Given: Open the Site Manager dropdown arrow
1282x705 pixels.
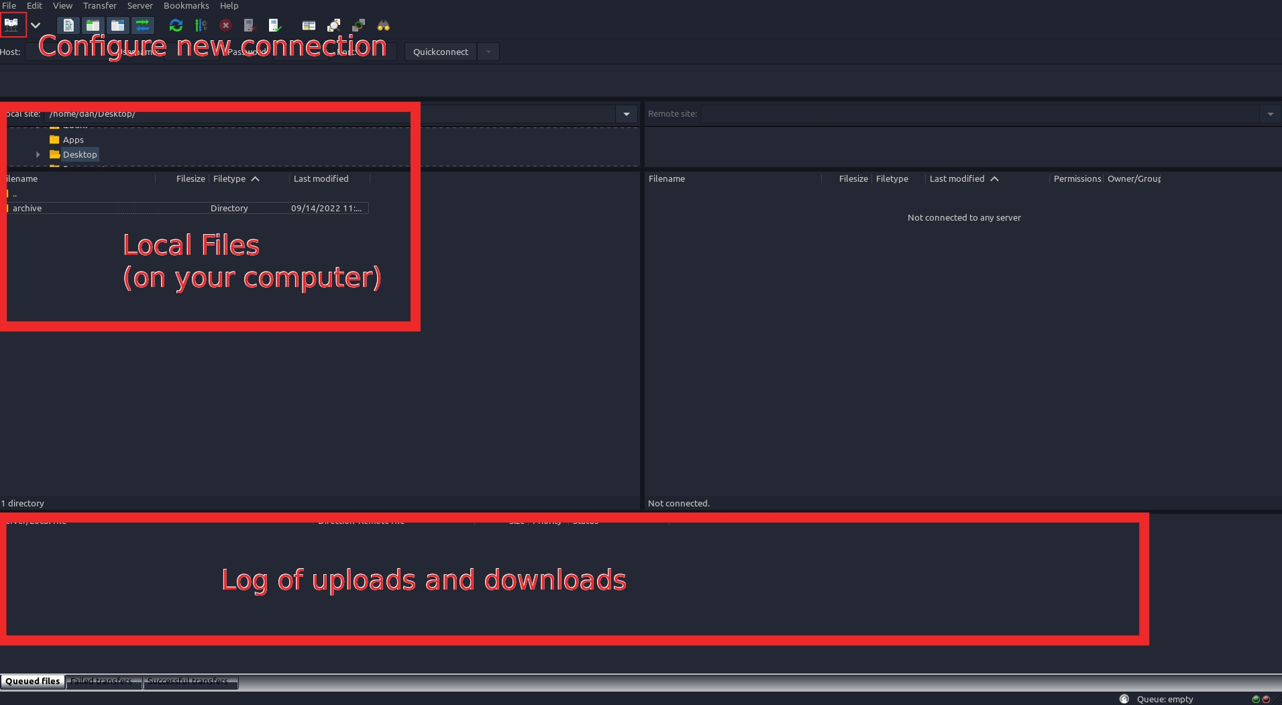Looking at the screenshot, I should (x=36, y=25).
